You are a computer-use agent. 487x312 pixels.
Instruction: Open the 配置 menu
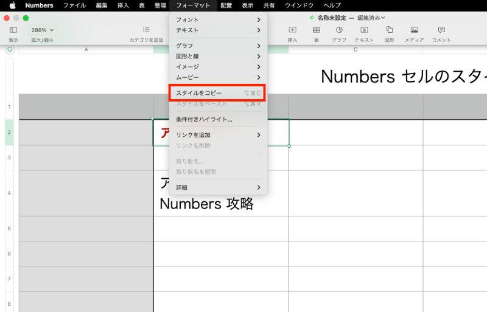pyautogui.click(x=226, y=5)
